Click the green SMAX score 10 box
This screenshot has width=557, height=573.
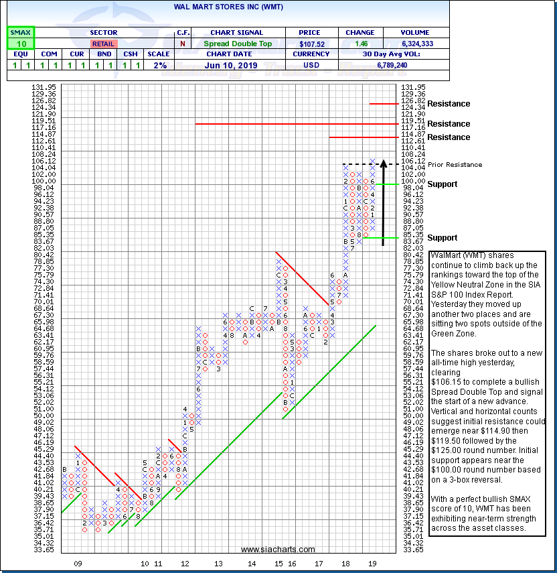pos(20,43)
